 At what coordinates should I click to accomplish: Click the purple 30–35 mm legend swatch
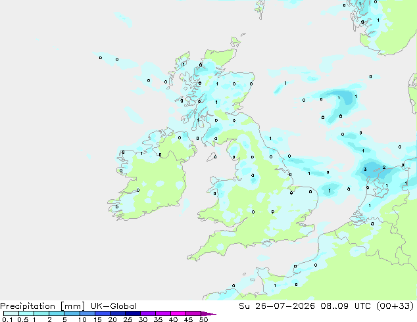tap(148, 313)
